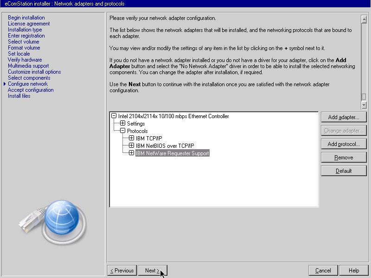
Task: Select the IBM TCP/IP row
Action: [149, 138]
